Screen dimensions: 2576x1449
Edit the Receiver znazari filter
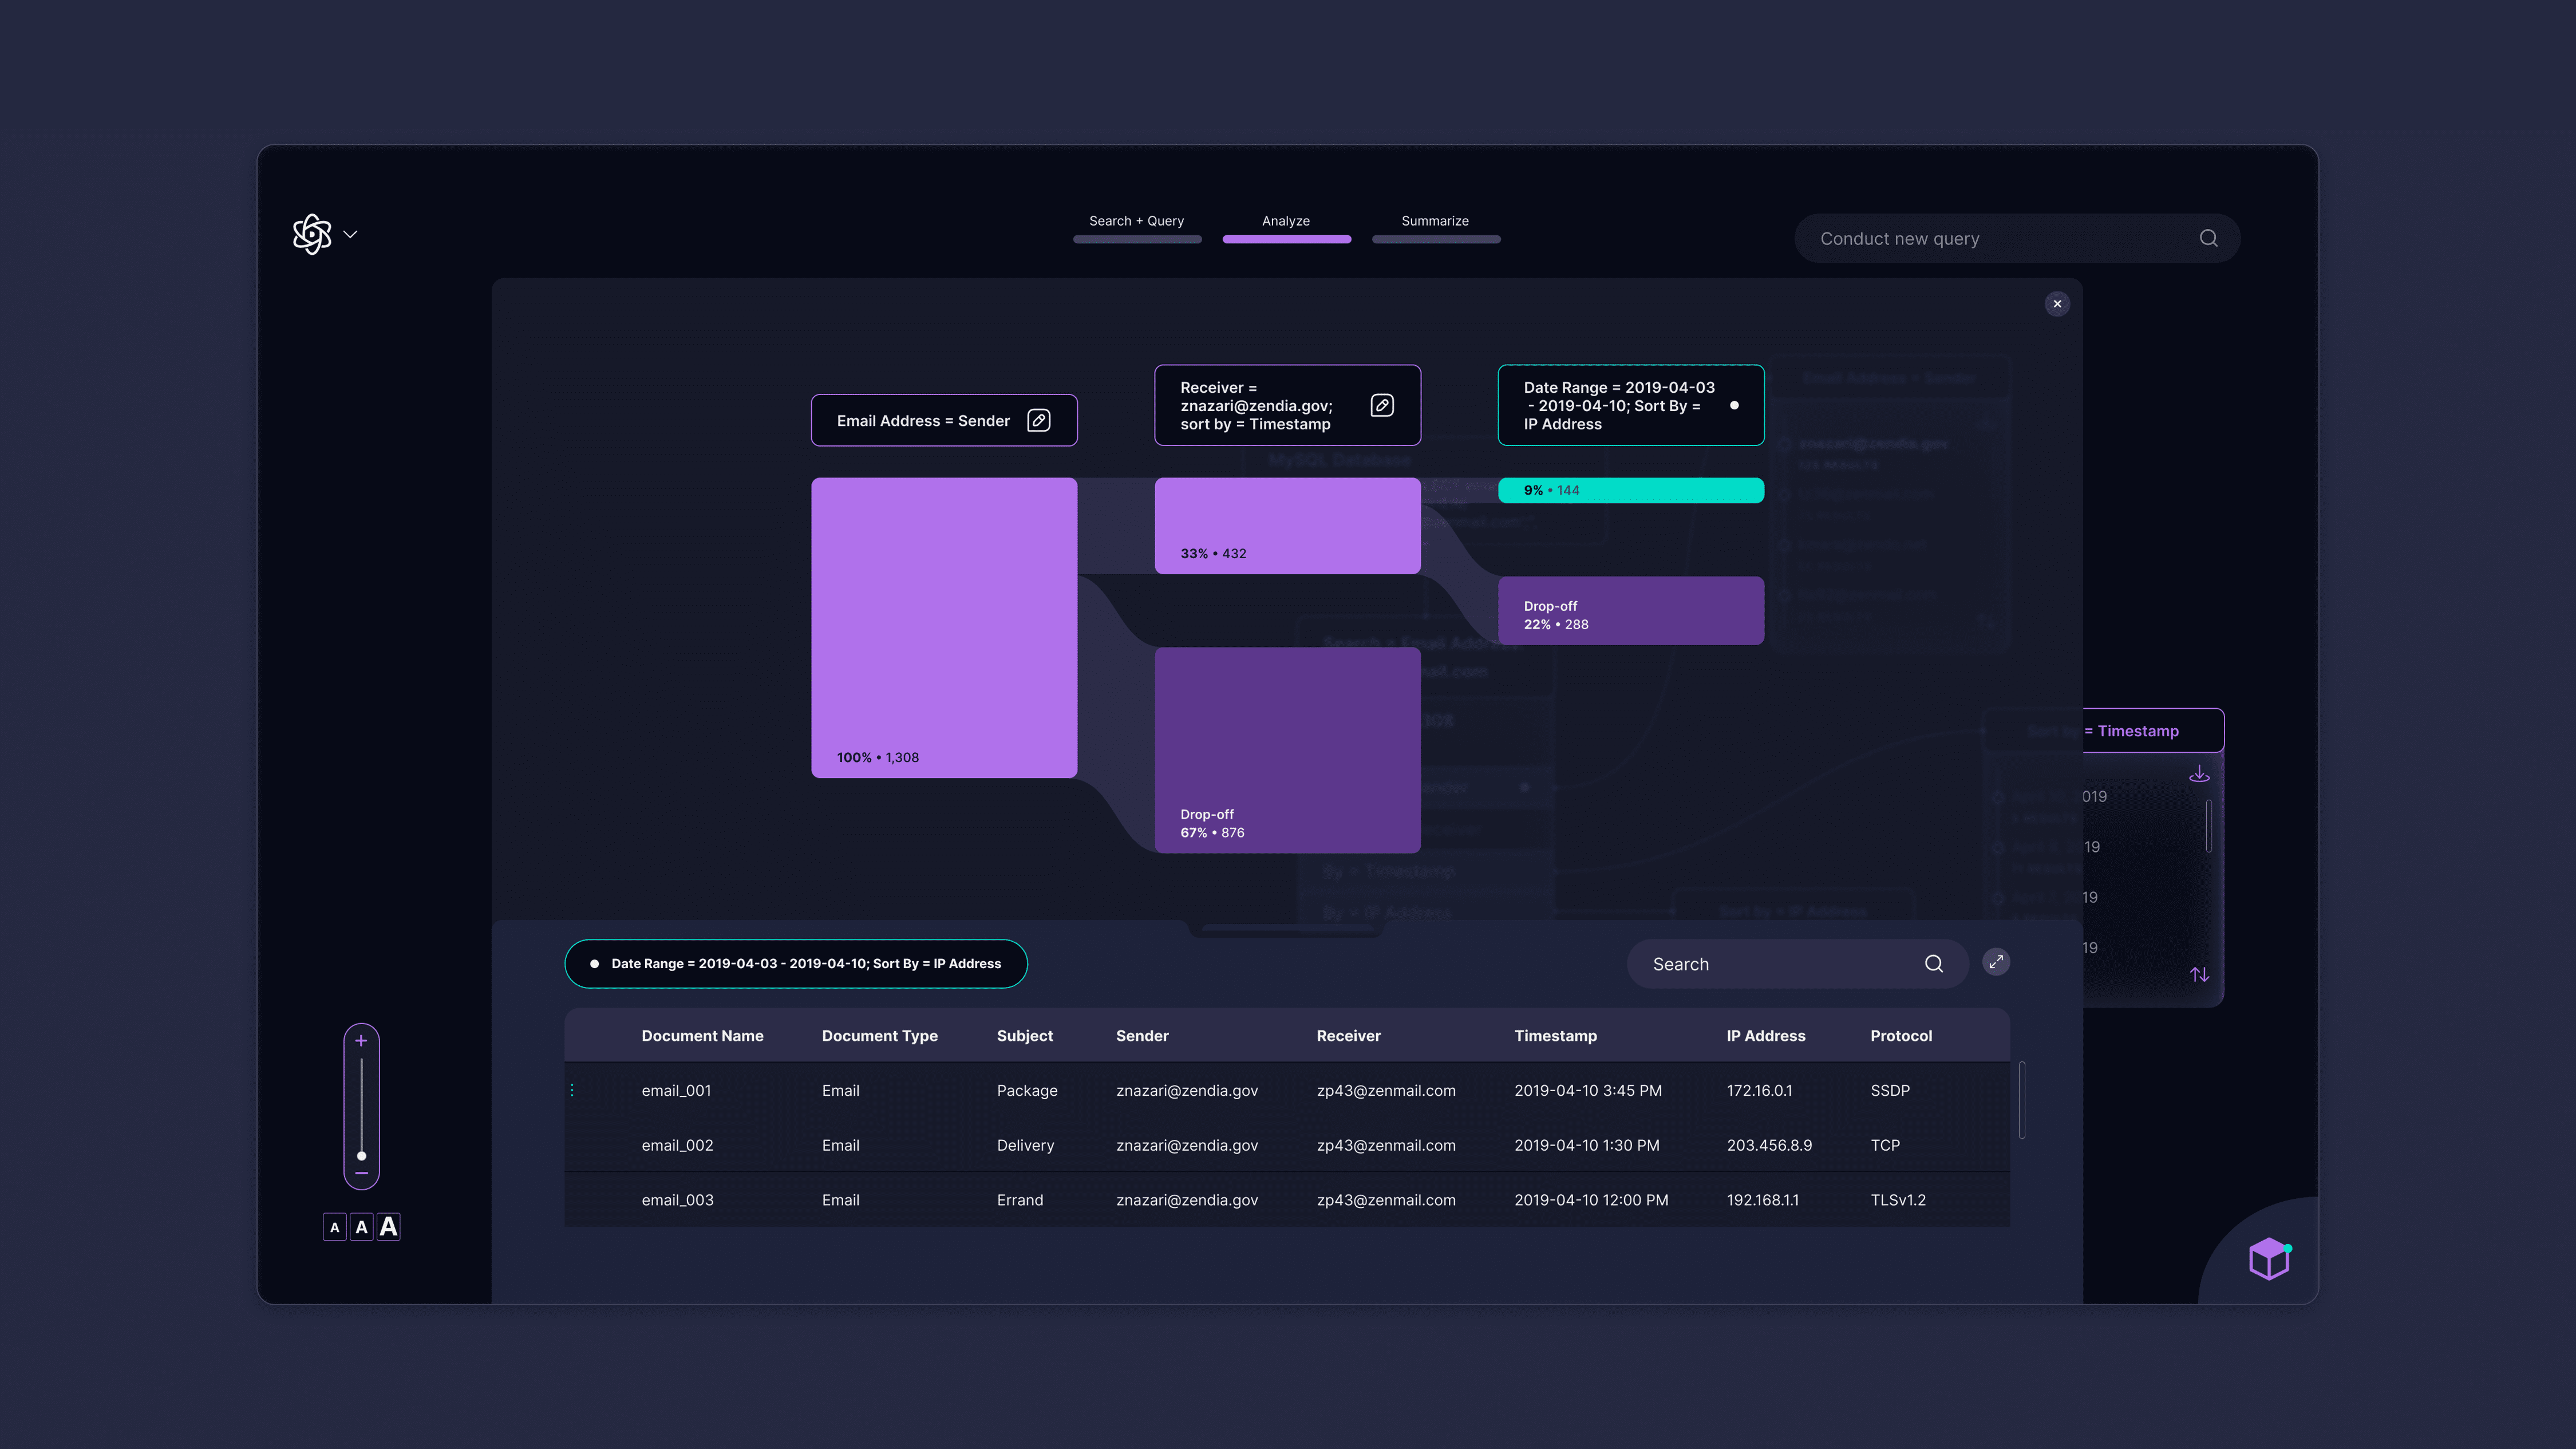coord(1382,405)
